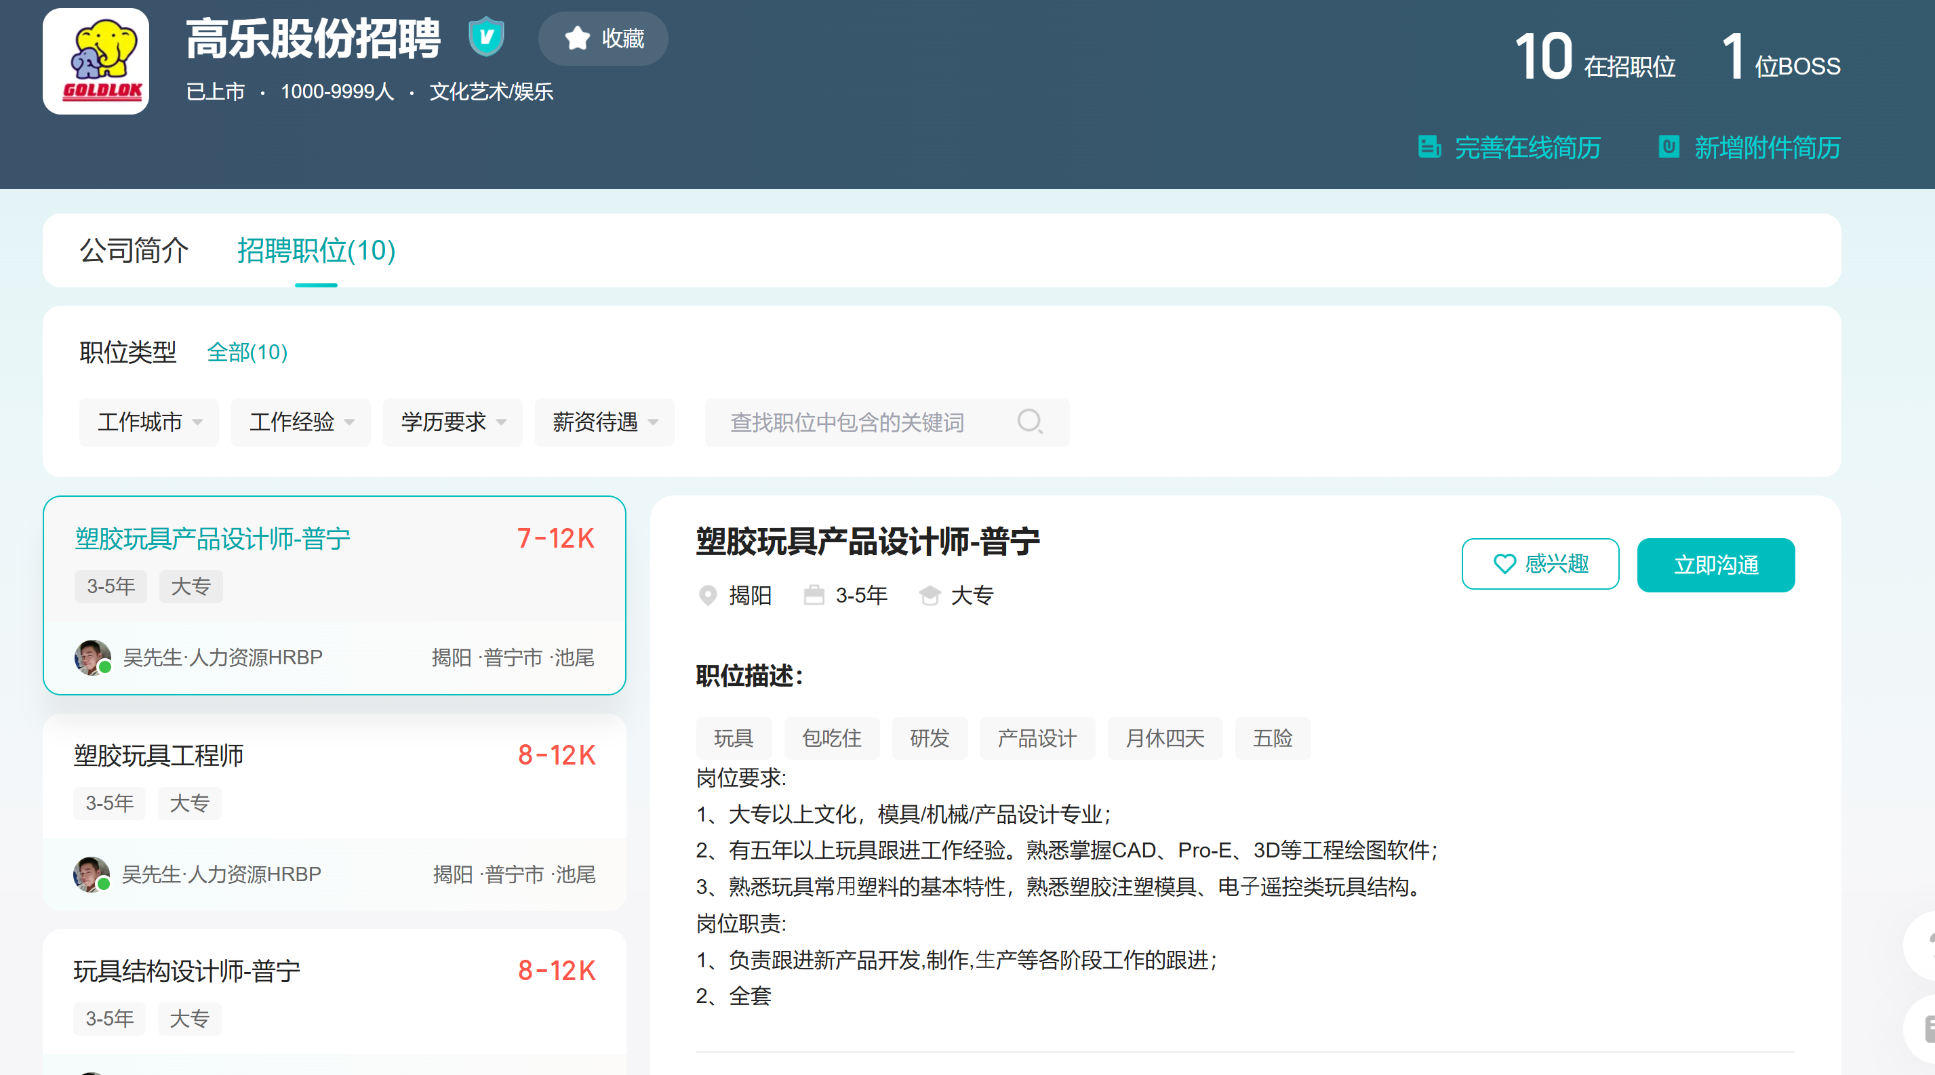Click the 感兴趣 button
1935x1075 pixels.
tap(1540, 565)
